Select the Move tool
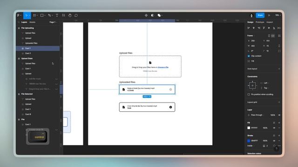The image size is (298, 167). (26, 15)
